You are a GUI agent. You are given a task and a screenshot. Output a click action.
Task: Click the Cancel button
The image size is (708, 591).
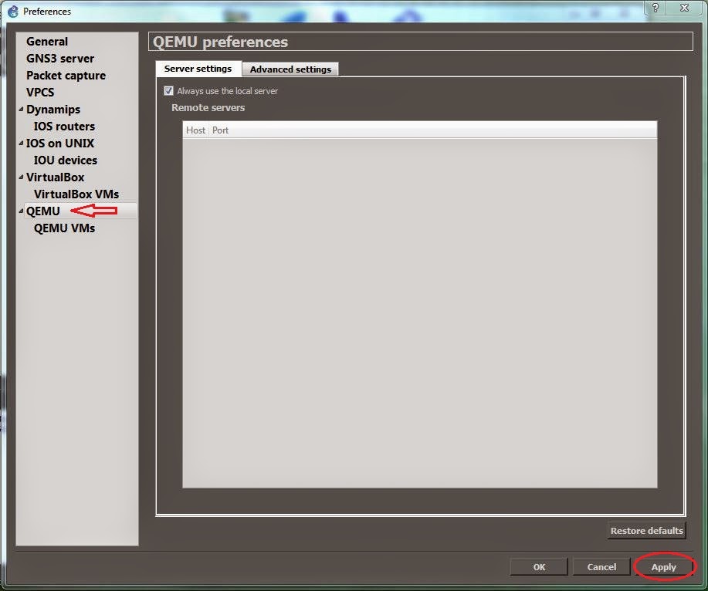[601, 566]
